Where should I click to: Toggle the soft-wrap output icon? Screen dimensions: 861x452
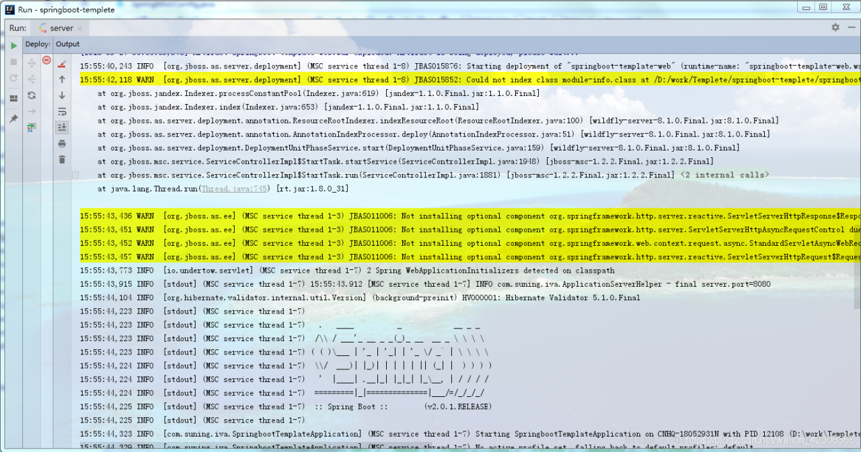click(x=62, y=111)
